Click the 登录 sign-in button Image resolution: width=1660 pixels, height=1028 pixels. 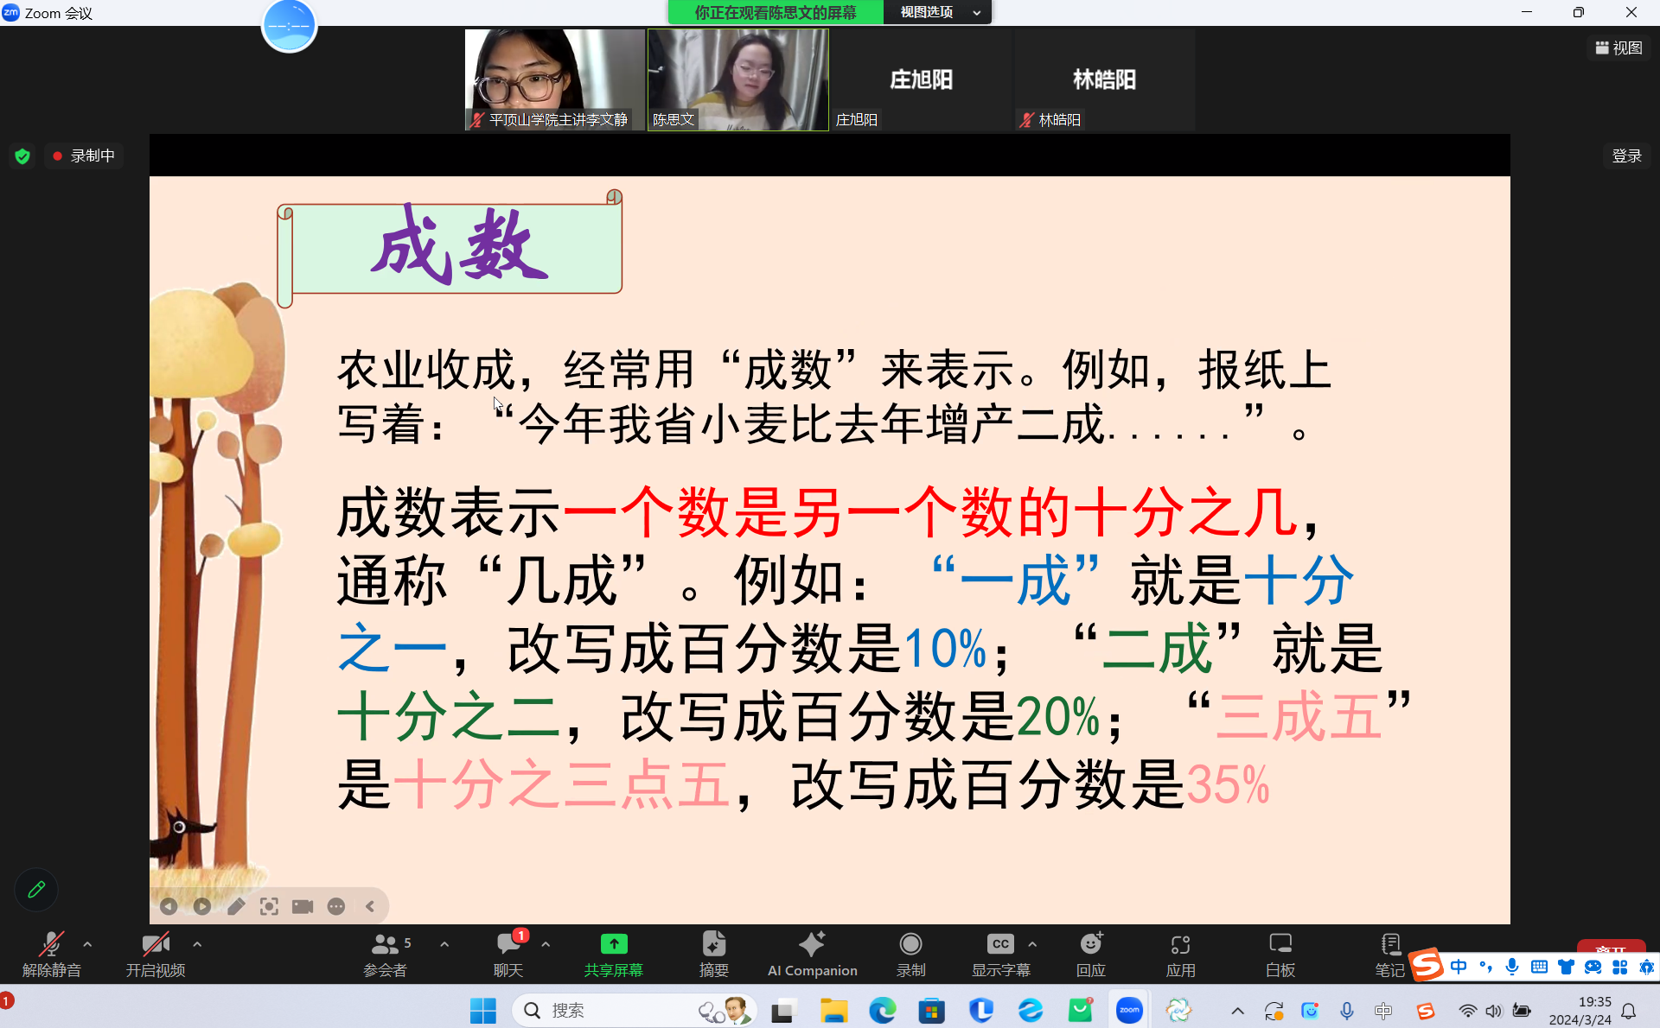coord(1626,155)
